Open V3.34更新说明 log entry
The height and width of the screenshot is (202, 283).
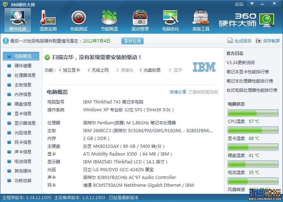[x=241, y=63]
